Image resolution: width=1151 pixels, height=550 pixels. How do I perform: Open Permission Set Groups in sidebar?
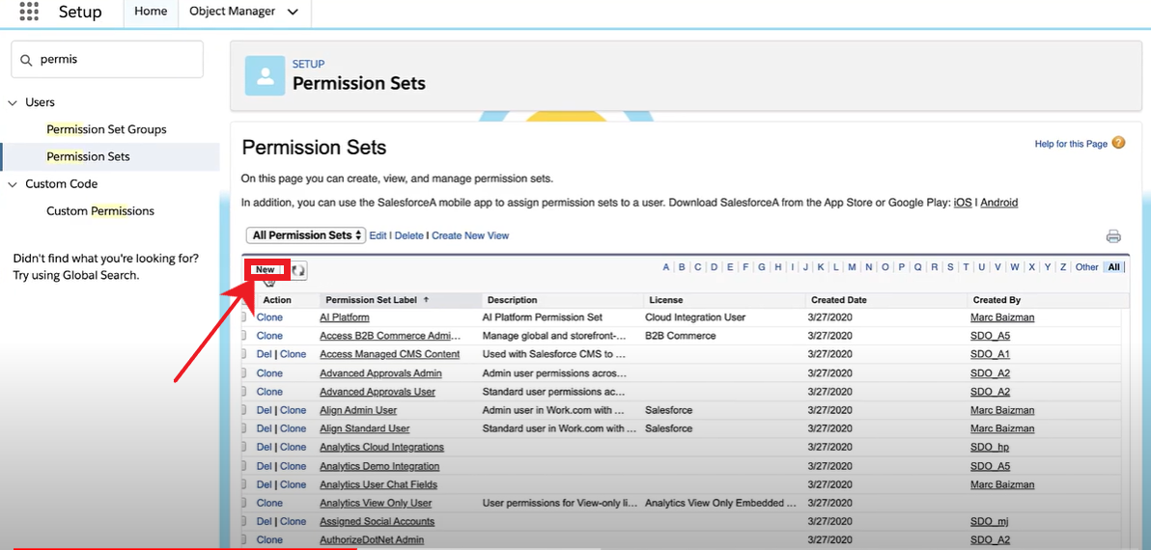click(106, 129)
